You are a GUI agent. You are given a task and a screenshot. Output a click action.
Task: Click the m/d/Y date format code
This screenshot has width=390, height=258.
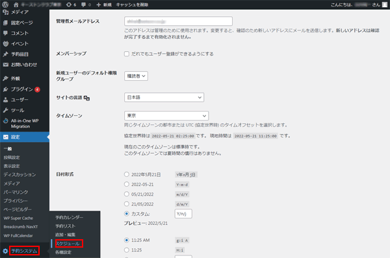tap(182, 194)
